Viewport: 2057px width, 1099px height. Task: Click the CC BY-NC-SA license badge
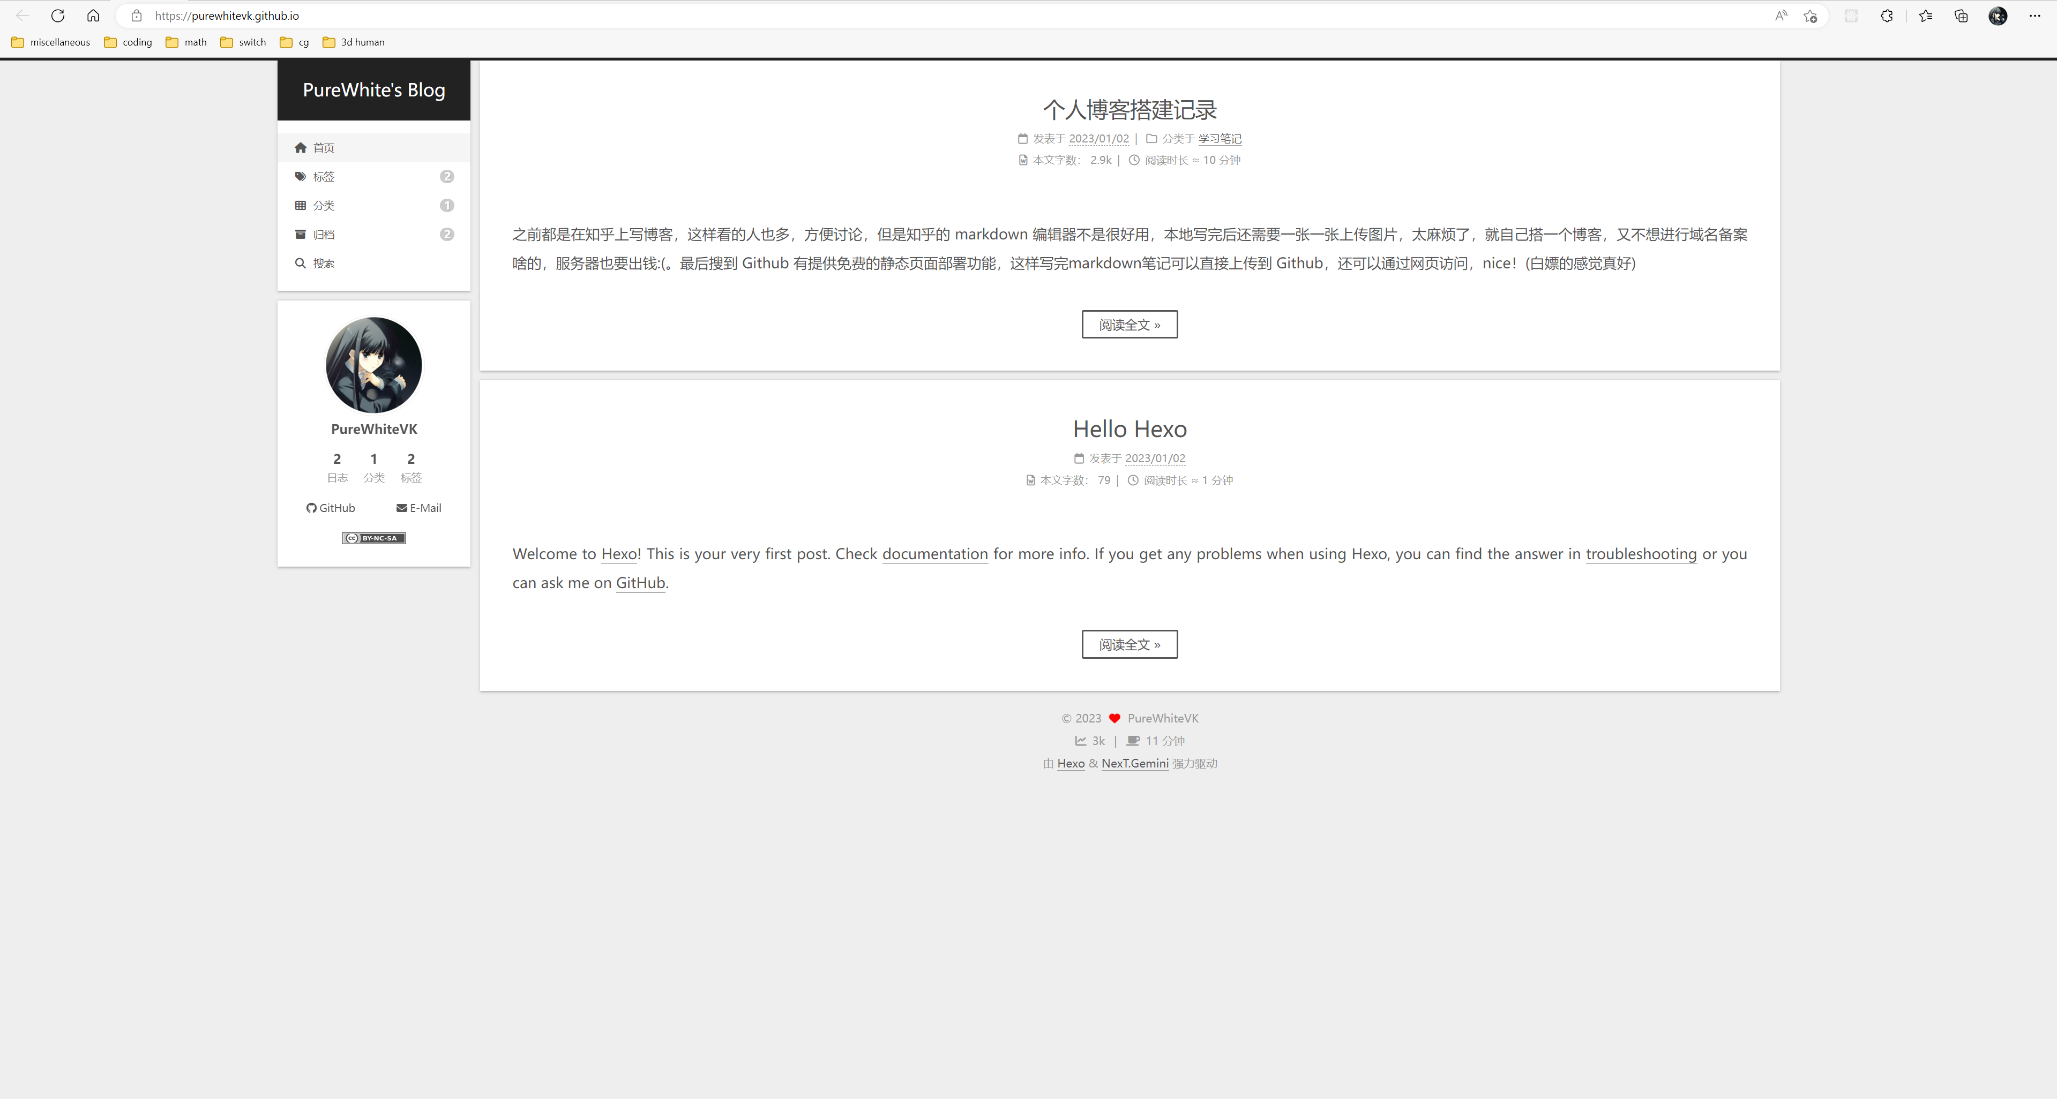373,538
